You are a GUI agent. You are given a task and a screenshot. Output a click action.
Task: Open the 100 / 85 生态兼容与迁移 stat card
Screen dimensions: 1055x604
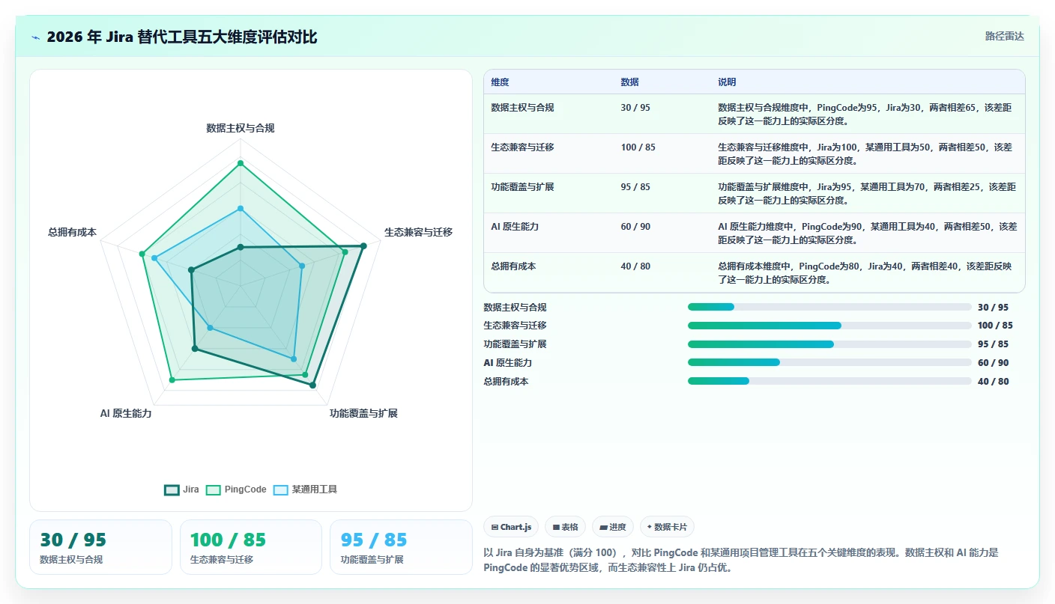pos(251,547)
